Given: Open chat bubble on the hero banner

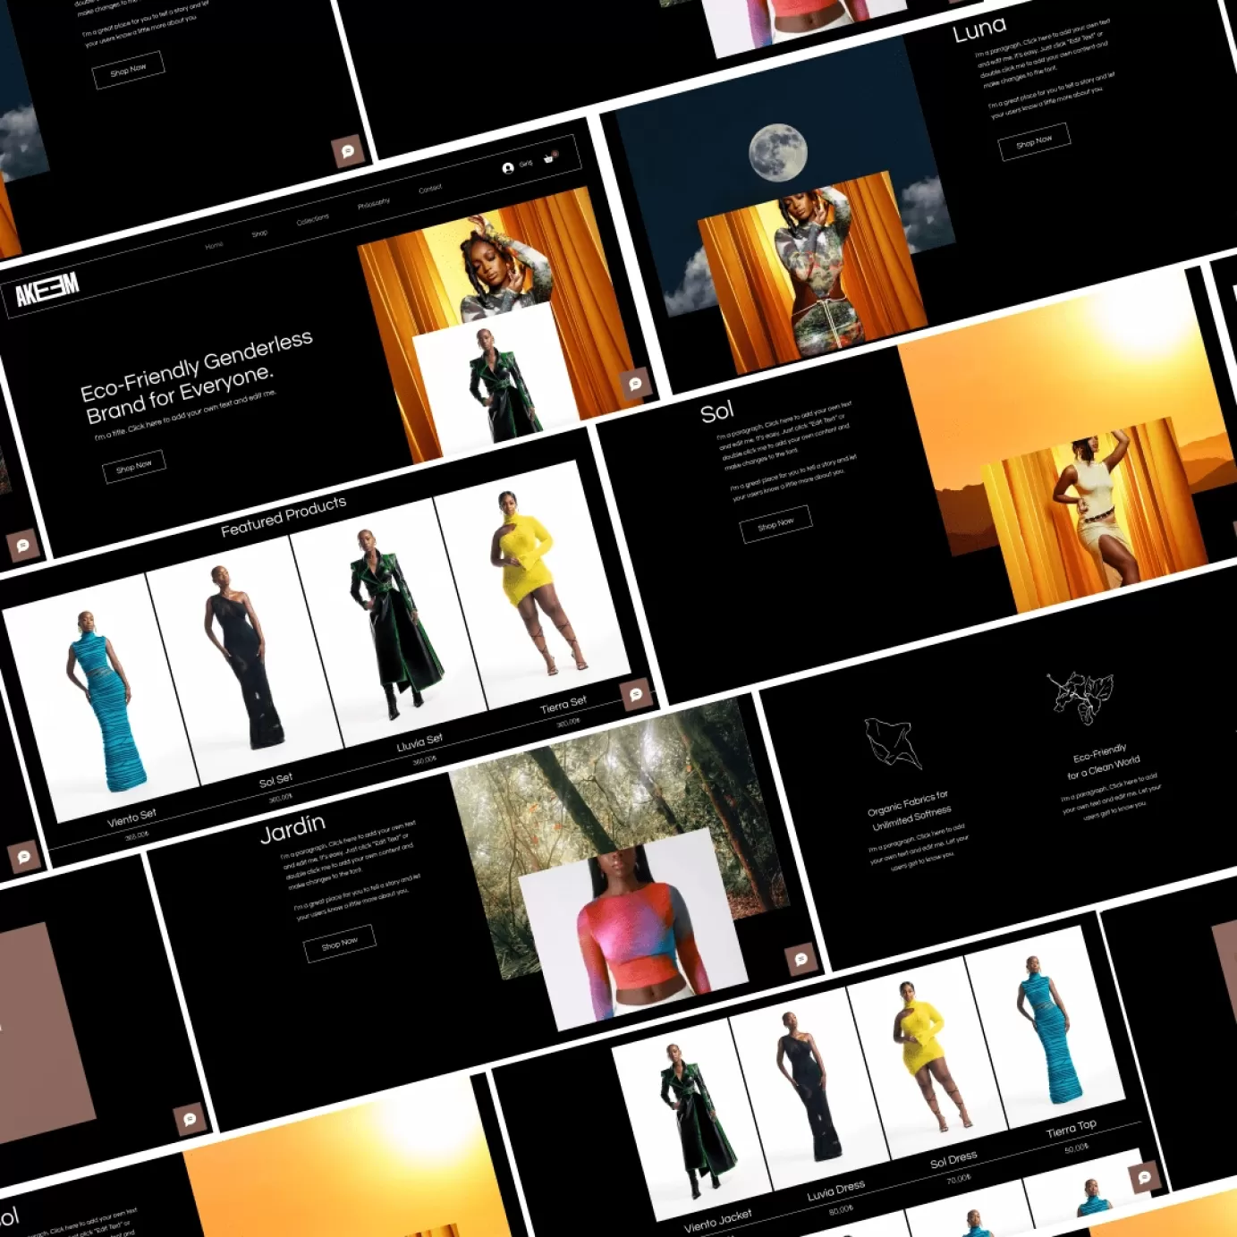Looking at the screenshot, I should (635, 384).
